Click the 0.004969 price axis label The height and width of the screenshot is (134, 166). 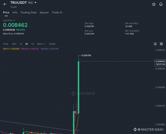click(160, 124)
